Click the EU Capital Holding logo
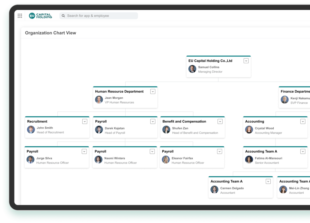Image resolution: width=310 pixels, height=223 pixels. tap(41, 16)
